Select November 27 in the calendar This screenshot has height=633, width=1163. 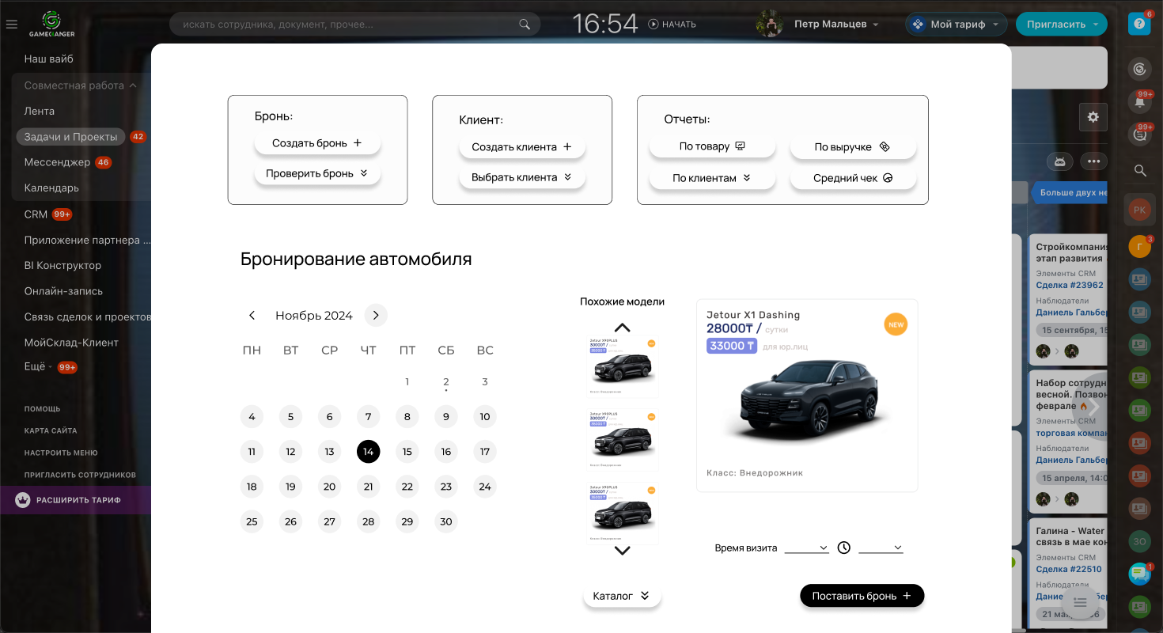330,521
